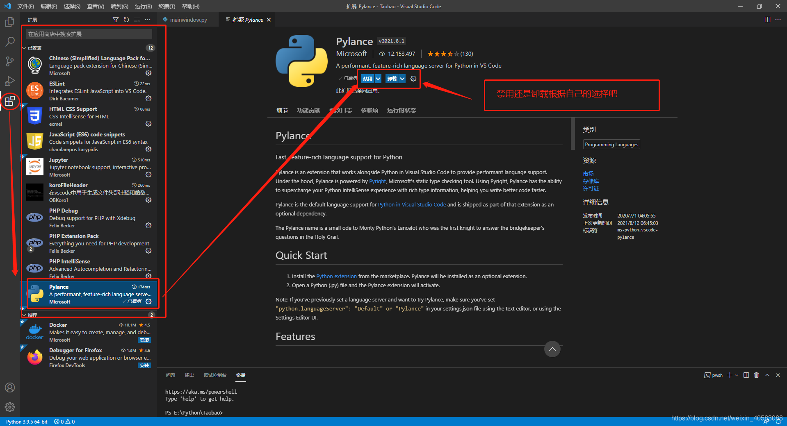This screenshot has height=426, width=787.
Task: Open the Search view icon
Action: [x=10, y=41]
